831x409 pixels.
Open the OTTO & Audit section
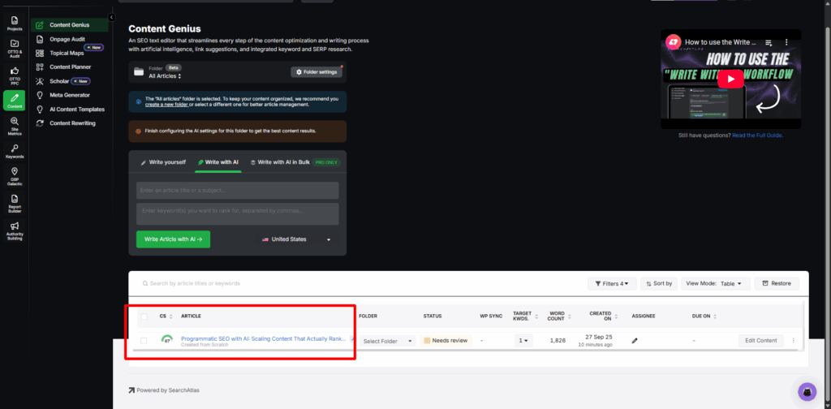[x=15, y=48]
